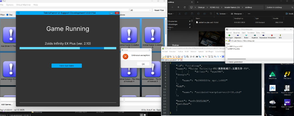Toggle the Disc filter checkbox in Play!
Screen dimensions: 294x116
[8, 15]
